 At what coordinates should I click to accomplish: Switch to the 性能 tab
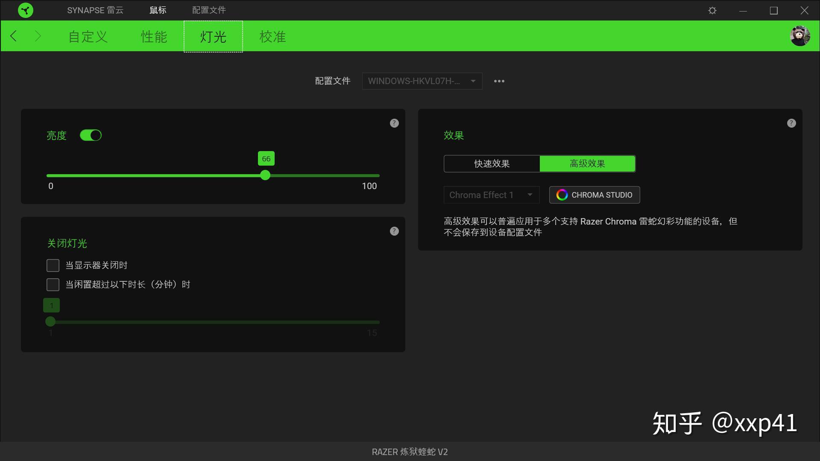[154, 36]
